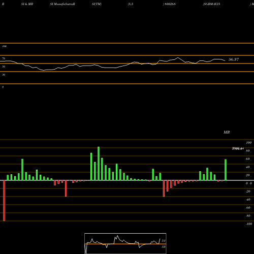Click the 60 label on the MR axis
254x254 pixels.
[x=248, y=159]
